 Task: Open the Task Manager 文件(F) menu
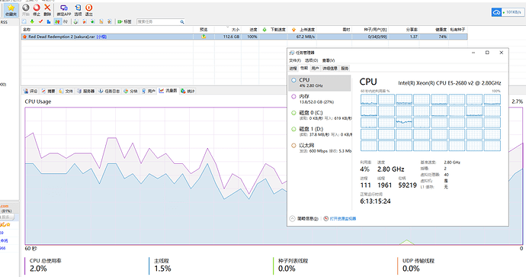(295, 60)
